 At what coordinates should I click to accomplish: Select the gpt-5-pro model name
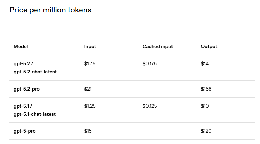[24, 131]
